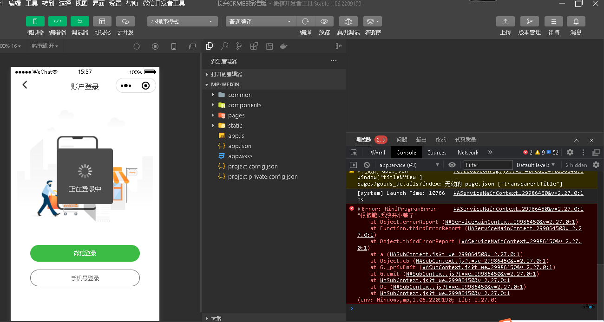Click the back arrow in the simulator

click(x=25, y=85)
